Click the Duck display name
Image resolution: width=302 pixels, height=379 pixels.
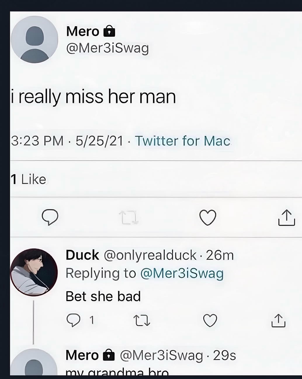point(82,255)
